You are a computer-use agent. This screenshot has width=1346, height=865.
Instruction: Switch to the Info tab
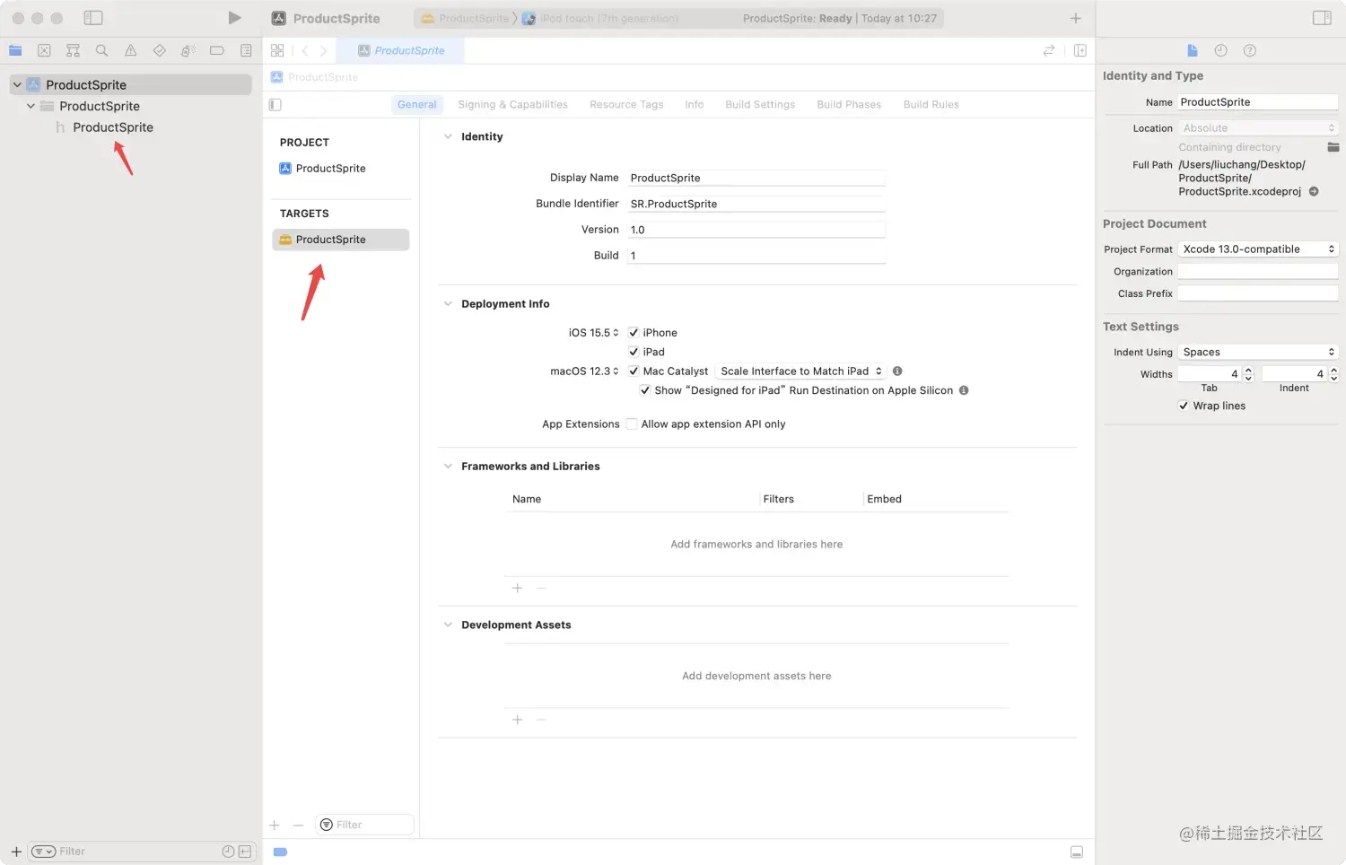[x=694, y=105]
